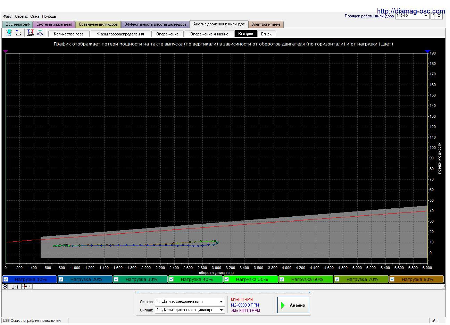Open the Фазы газораспределения subtab
The width and height of the screenshot is (450, 325).
(x=120, y=34)
